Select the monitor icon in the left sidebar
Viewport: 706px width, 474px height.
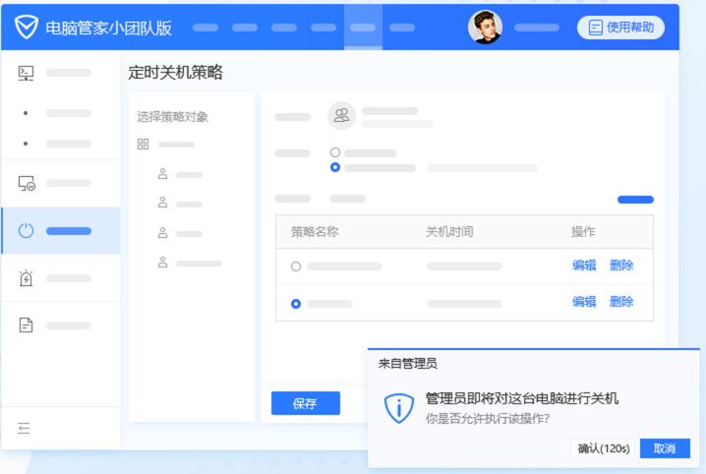pos(27,73)
